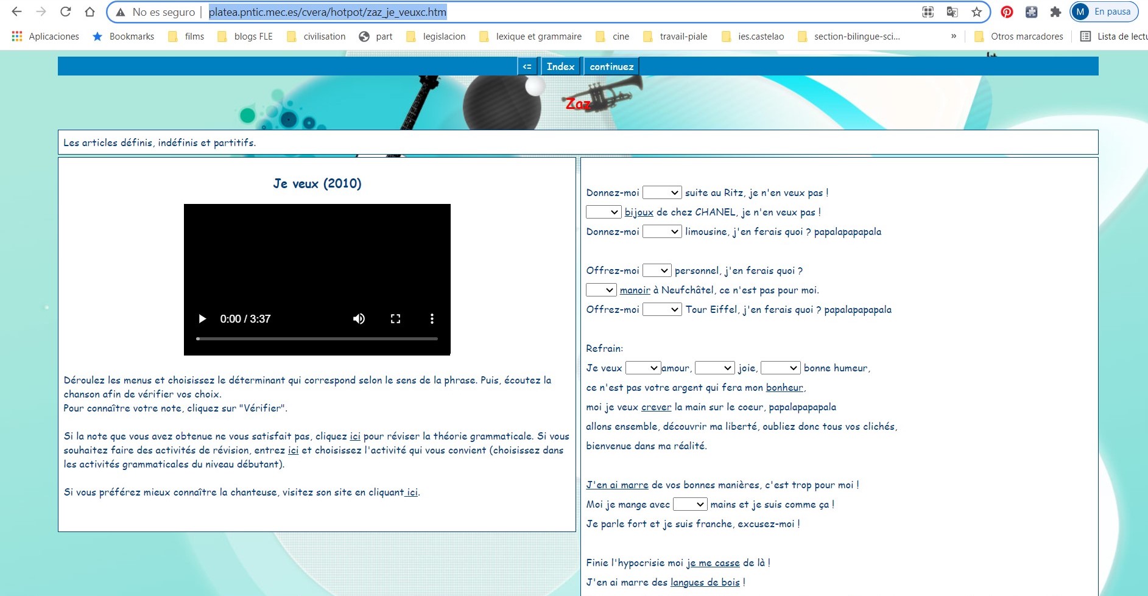Reload the page
The height and width of the screenshot is (596, 1148).
pyautogui.click(x=66, y=12)
